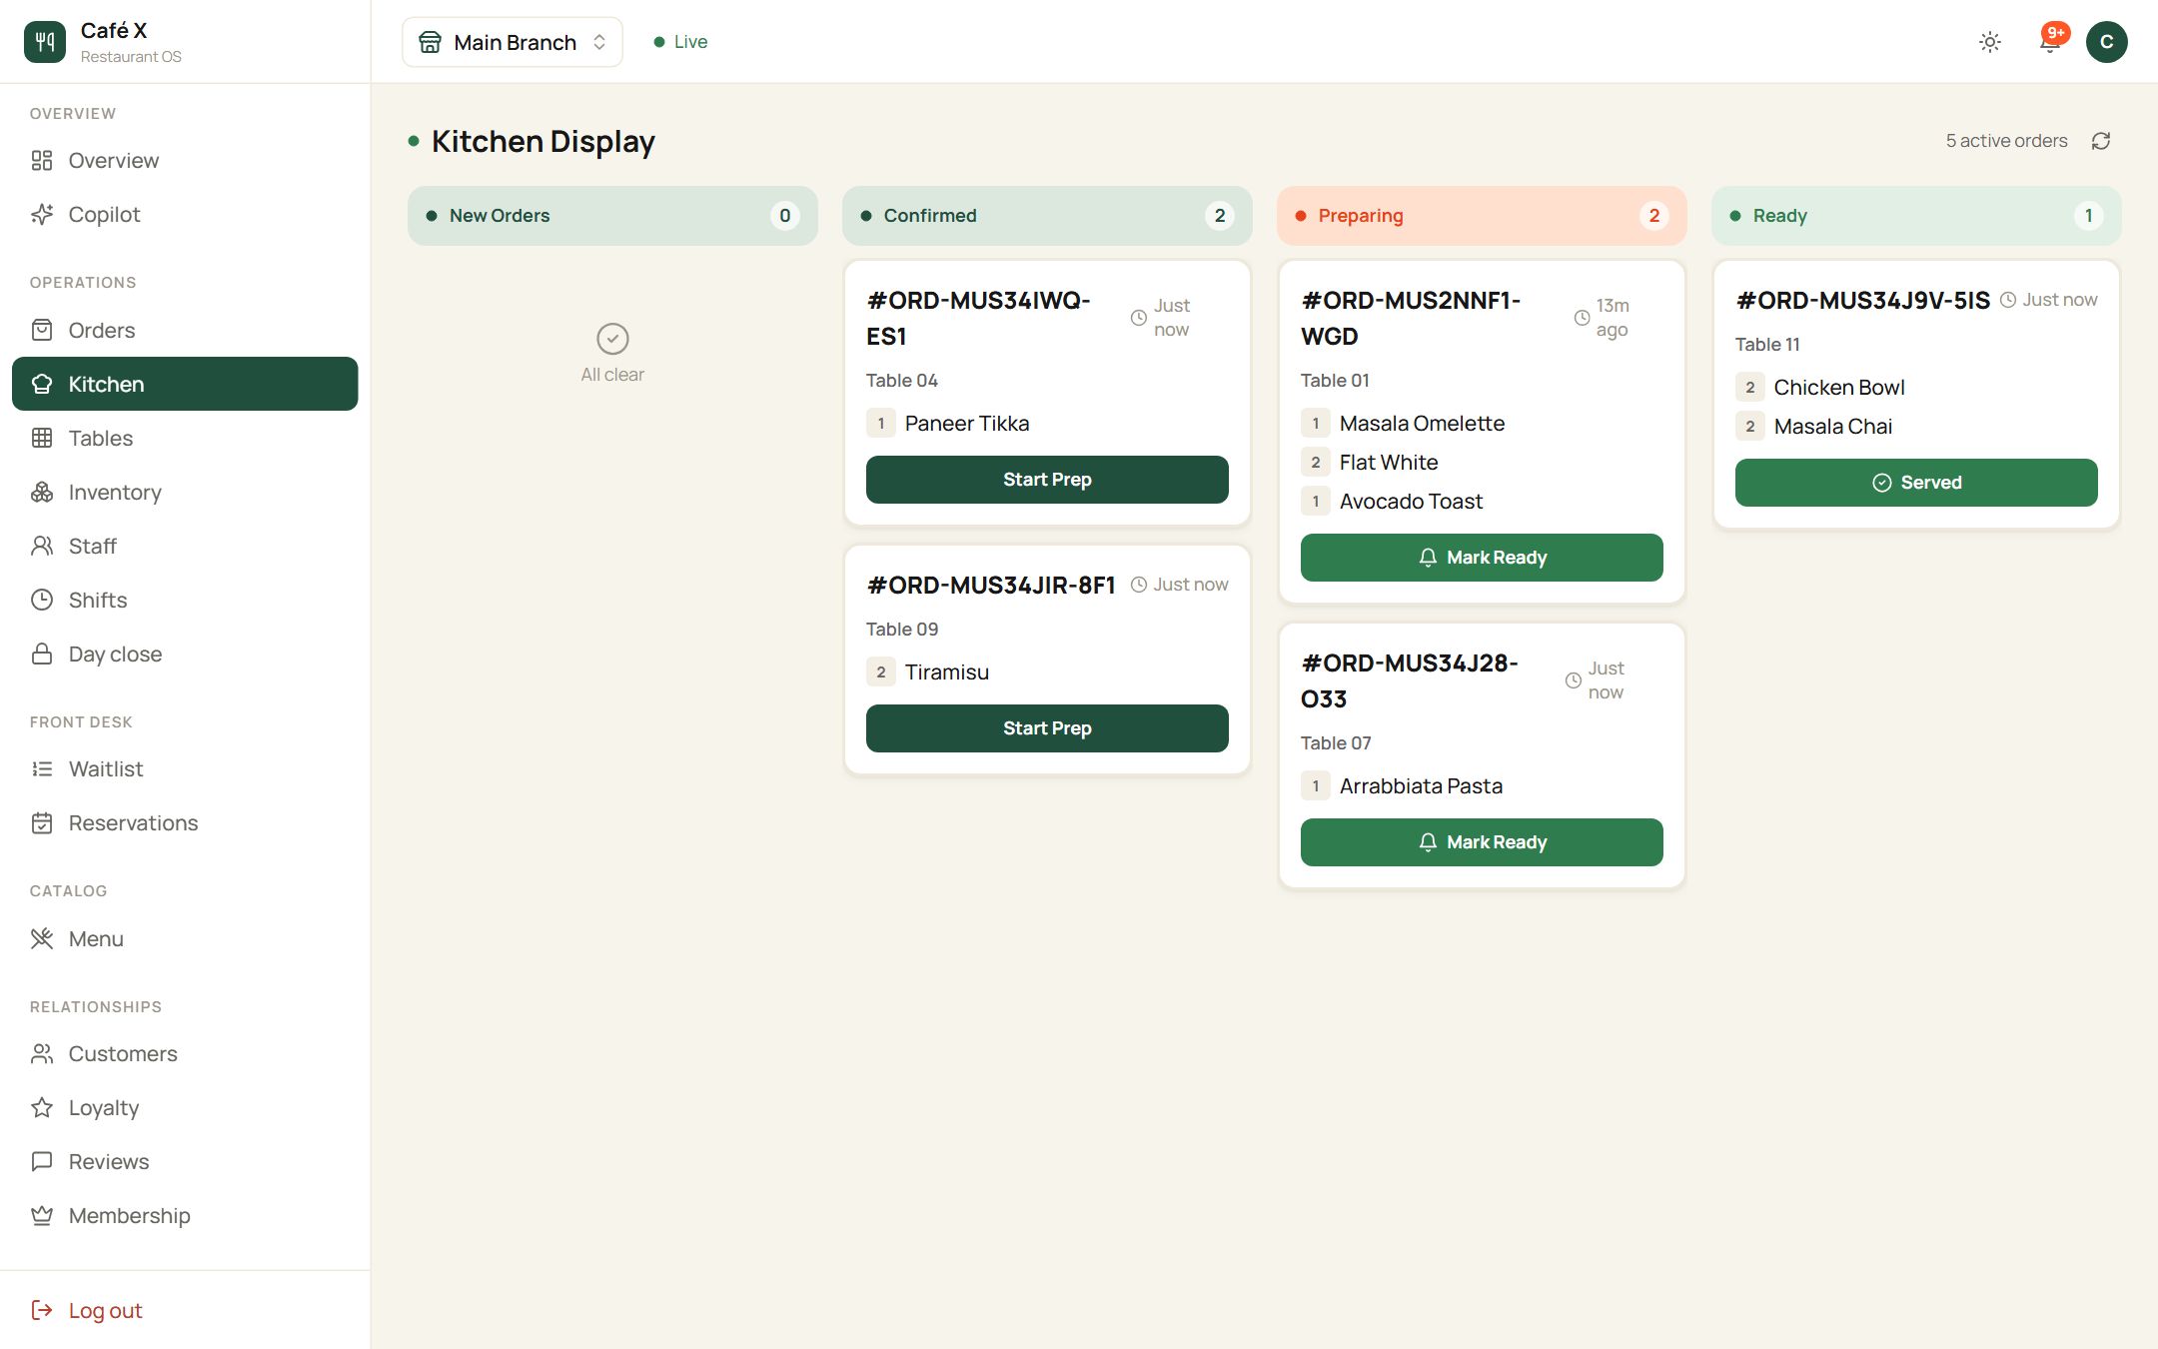Open the Tables grid icon
Viewport: 2158px width, 1349px height.
(x=42, y=438)
